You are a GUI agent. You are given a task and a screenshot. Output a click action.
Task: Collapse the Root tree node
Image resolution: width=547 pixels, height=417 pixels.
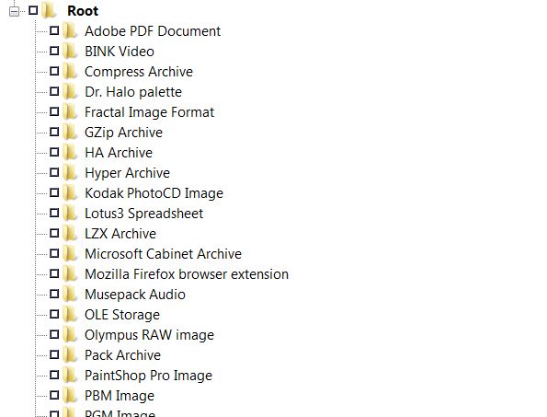pos(14,11)
